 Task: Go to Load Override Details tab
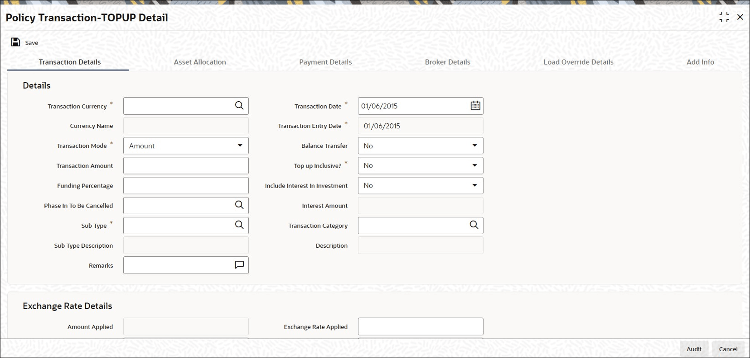pos(578,62)
